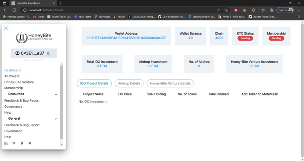Open Governance under General
The image size is (304, 161).
(13, 131)
